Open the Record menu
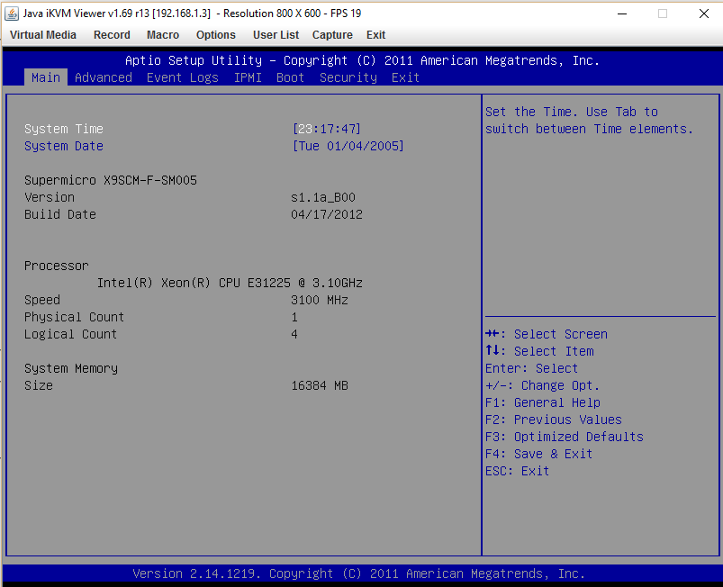Image resolution: width=723 pixels, height=587 pixels. 112,35
